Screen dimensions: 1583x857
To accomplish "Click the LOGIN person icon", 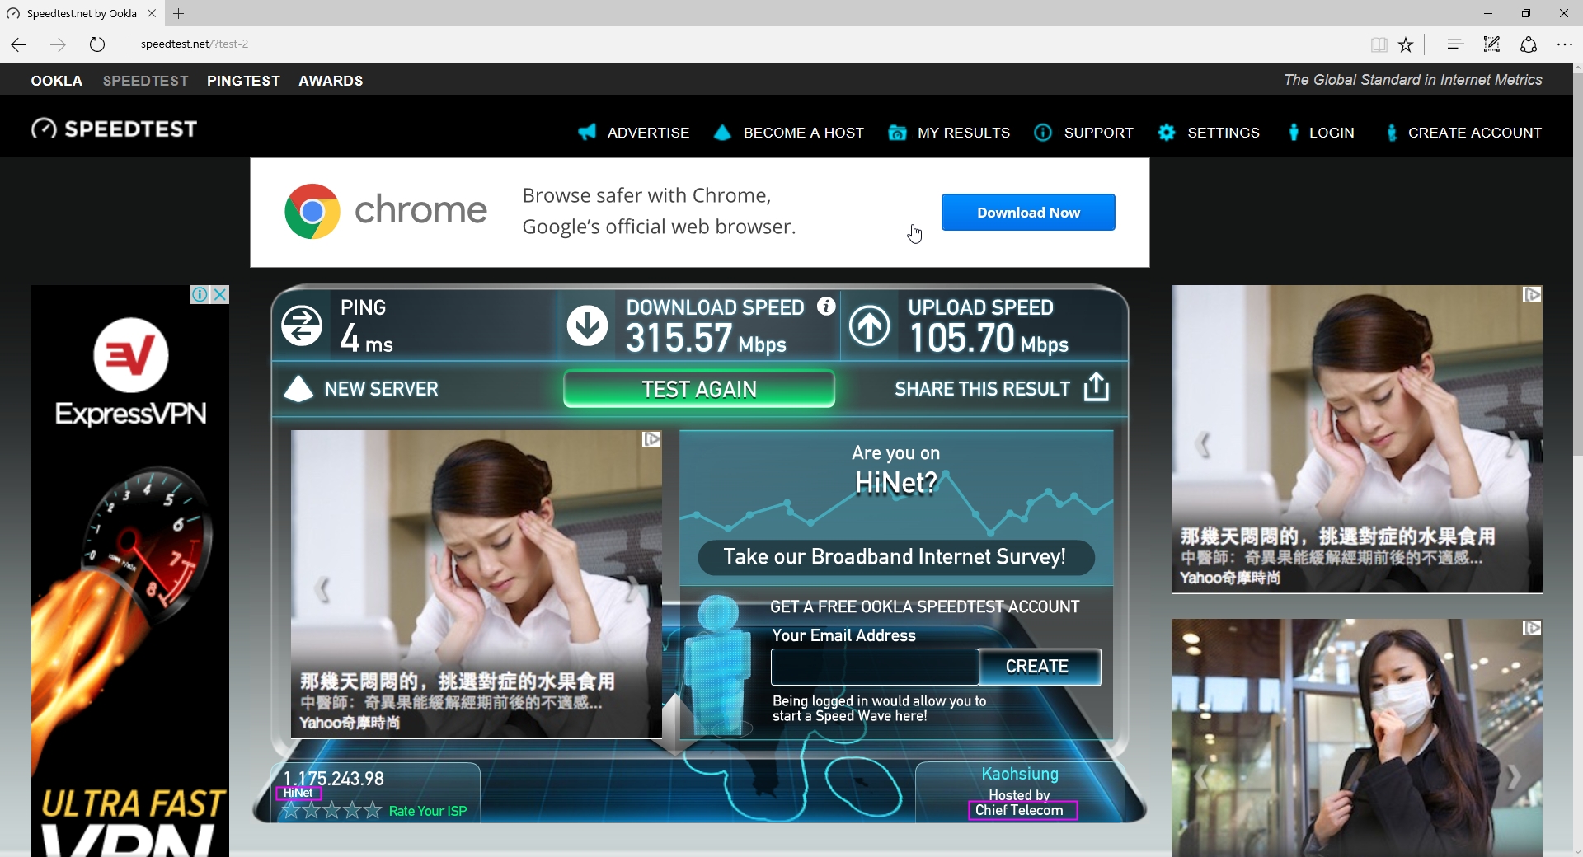I will coord(1293,133).
